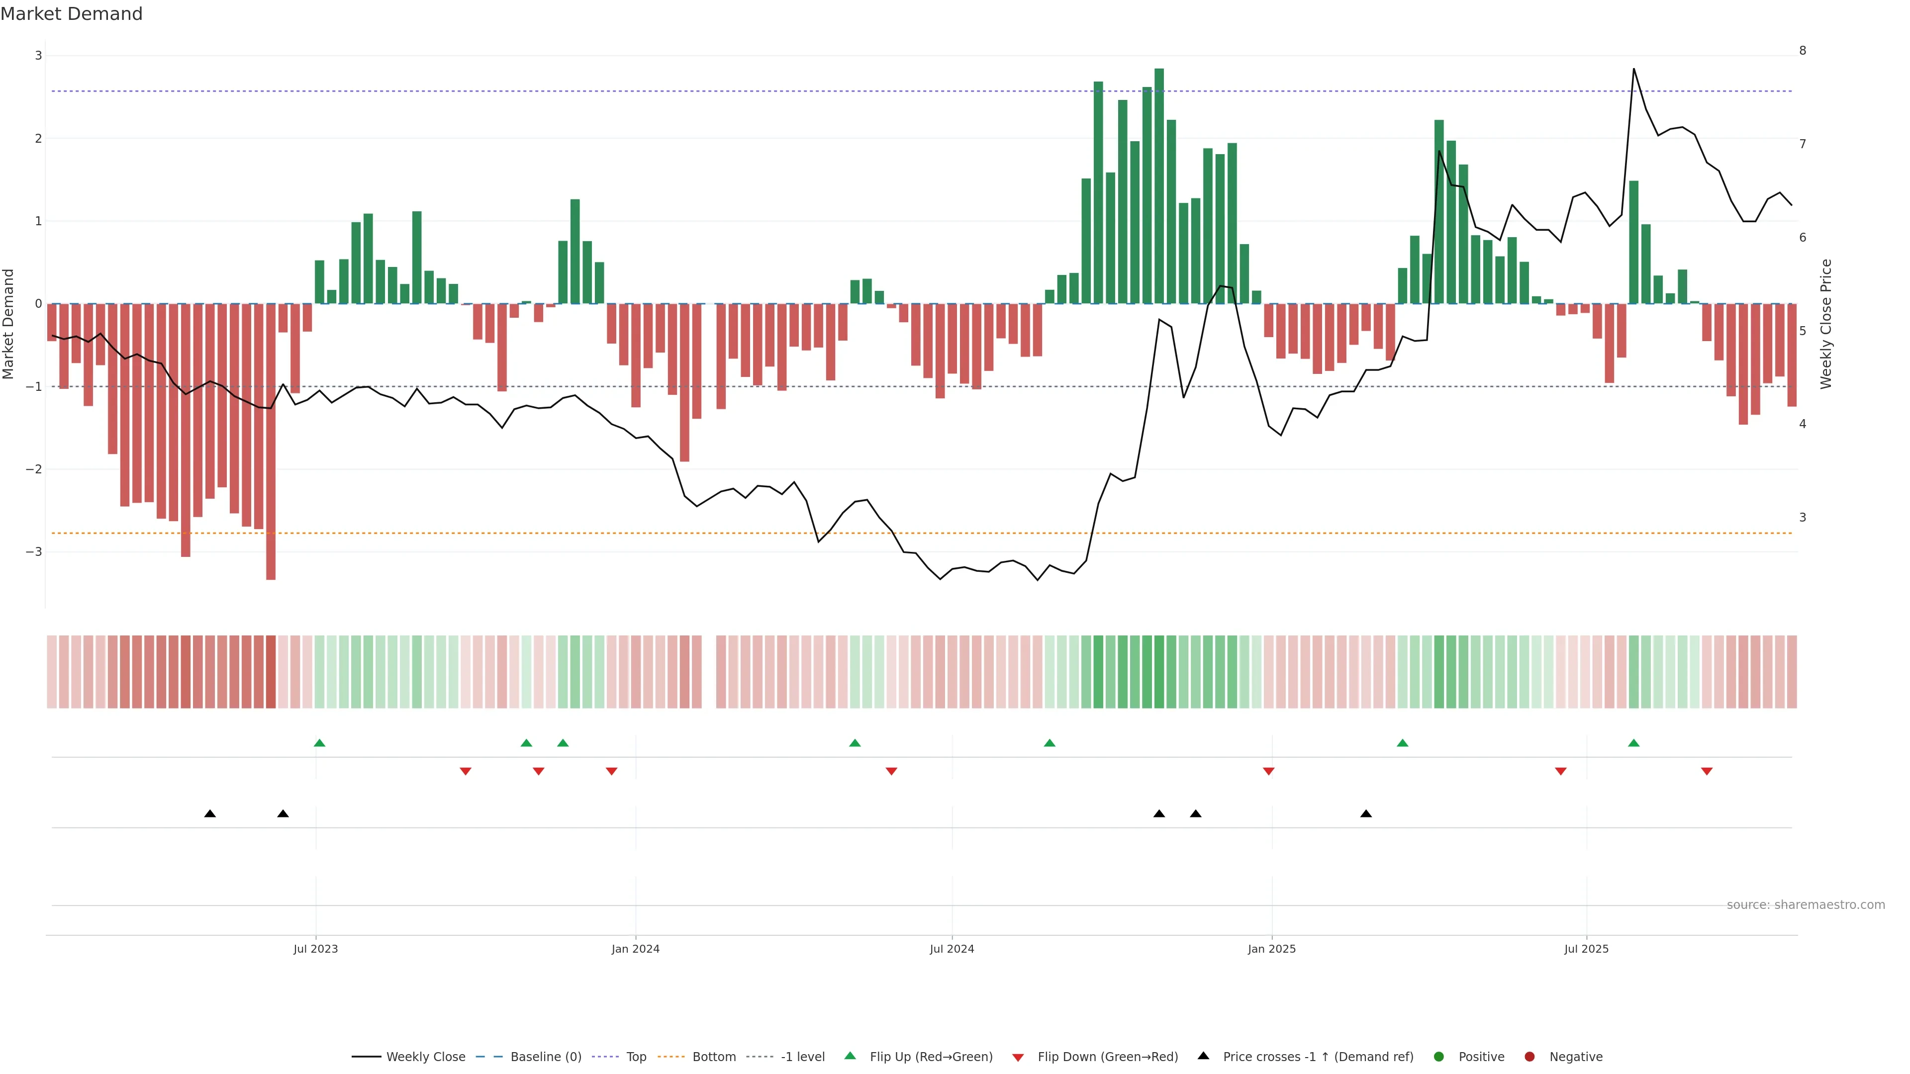Click the red Negative legend dot
1910x1074 pixels.
tap(1529, 1057)
